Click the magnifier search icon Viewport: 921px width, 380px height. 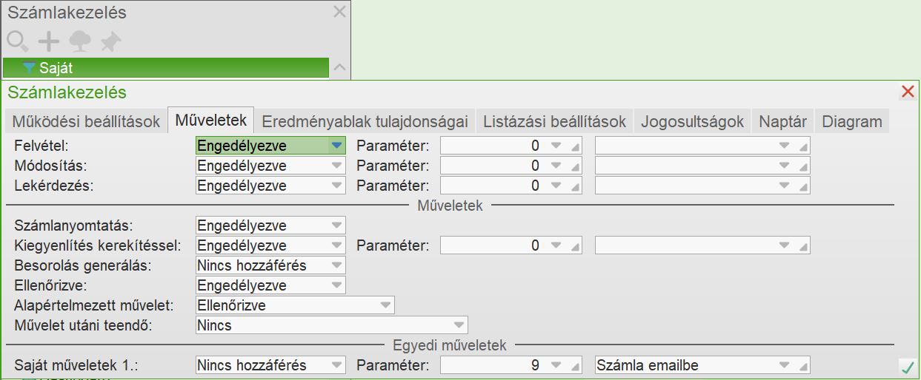(x=16, y=41)
